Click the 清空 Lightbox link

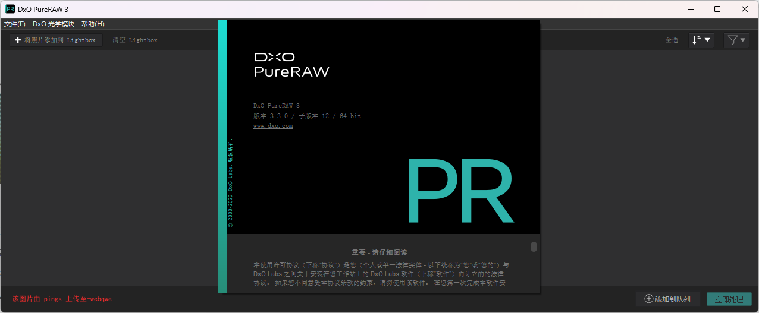click(x=135, y=40)
